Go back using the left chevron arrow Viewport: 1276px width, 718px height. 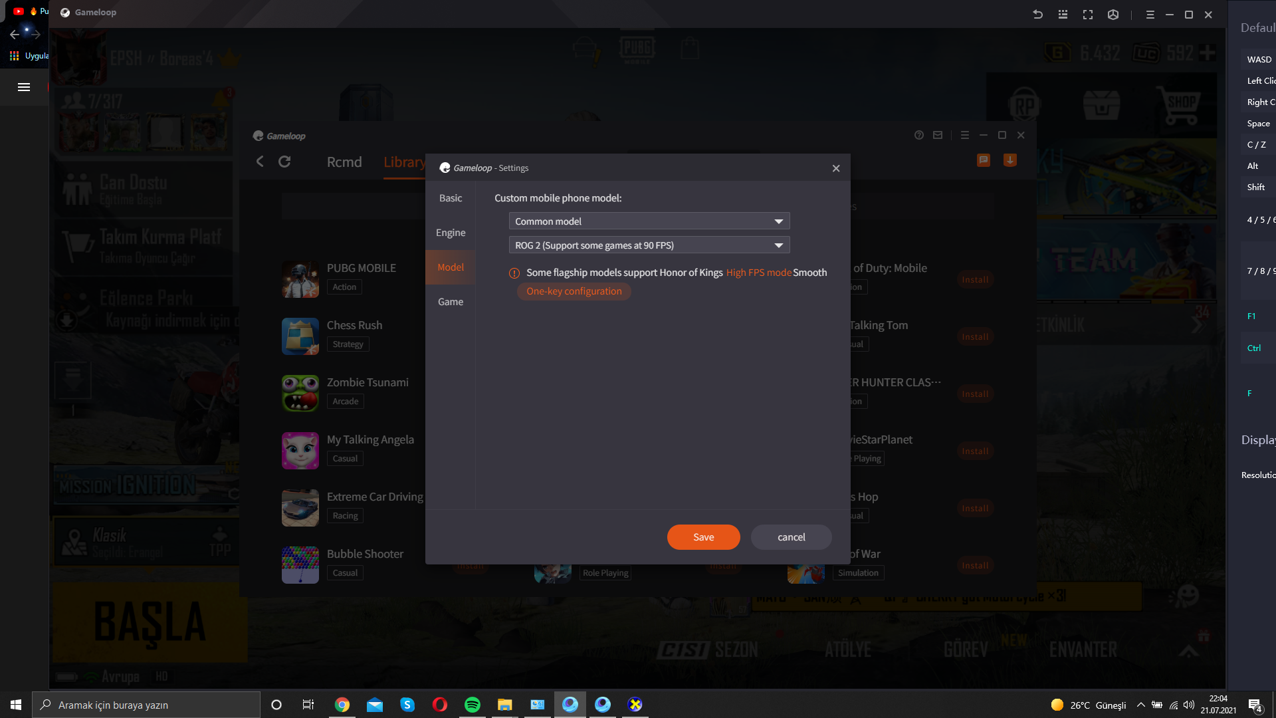260,162
